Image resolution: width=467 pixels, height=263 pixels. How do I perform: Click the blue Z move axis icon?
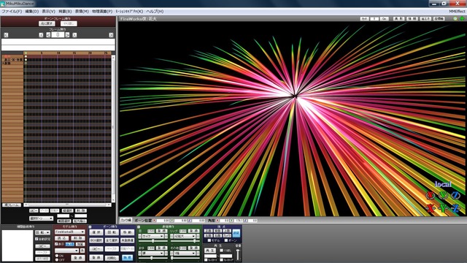[455, 208]
